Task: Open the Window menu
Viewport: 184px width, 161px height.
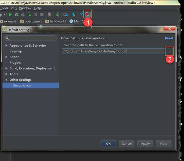Action: click(x=25, y=8)
